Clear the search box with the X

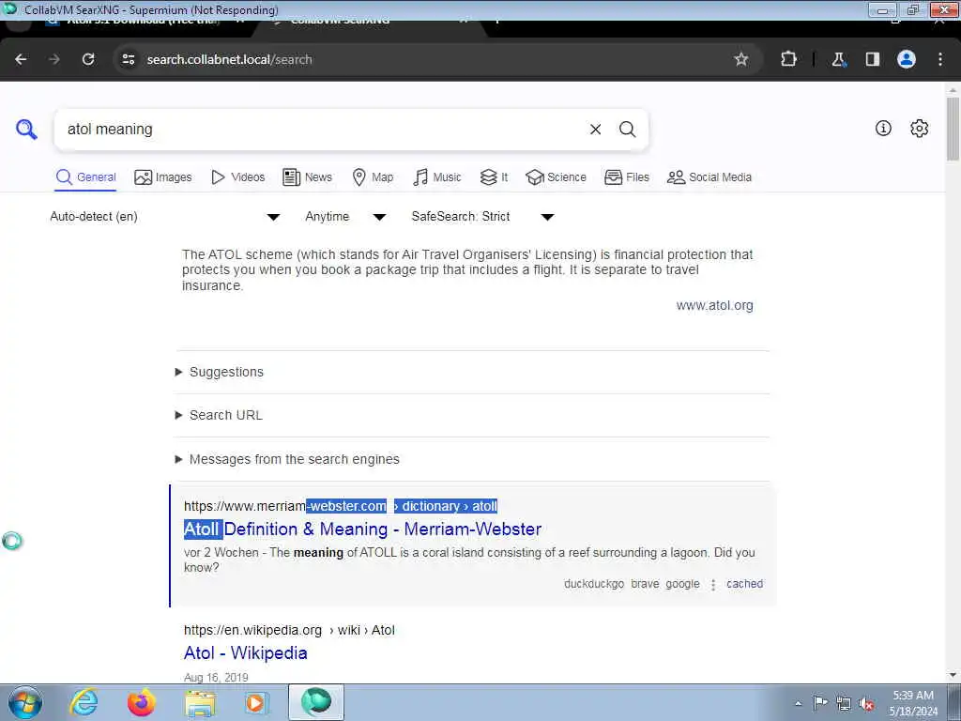pos(595,130)
